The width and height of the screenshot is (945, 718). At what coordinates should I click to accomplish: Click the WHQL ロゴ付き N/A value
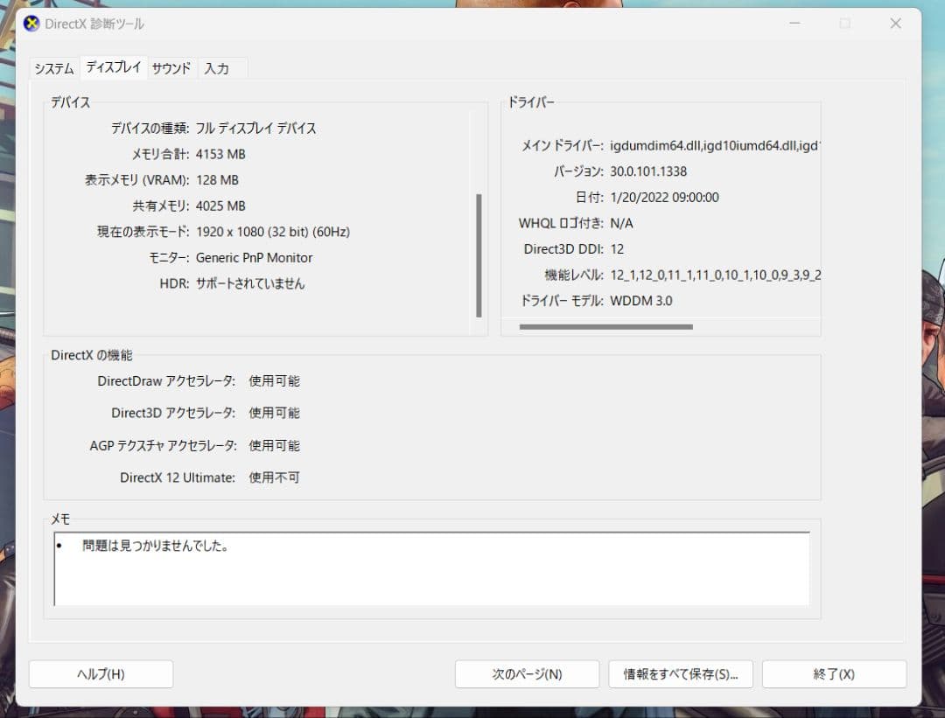[620, 223]
